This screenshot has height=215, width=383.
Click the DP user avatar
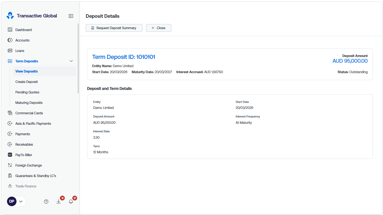click(12, 201)
